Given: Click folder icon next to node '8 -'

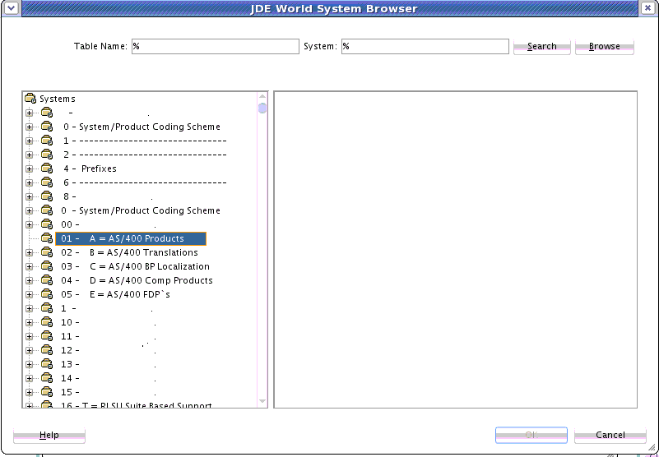Looking at the screenshot, I should coord(47,196).
